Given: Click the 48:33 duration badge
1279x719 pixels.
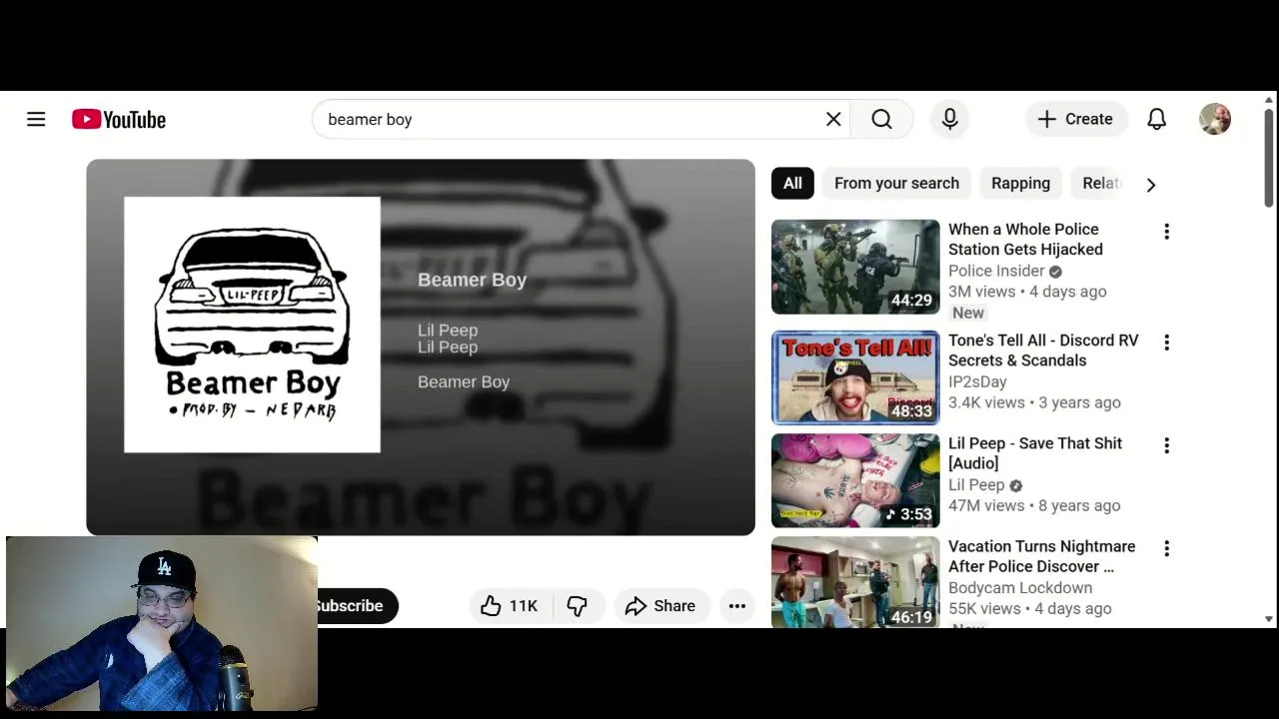Looking at the screenshot, I should pos(911,410).
